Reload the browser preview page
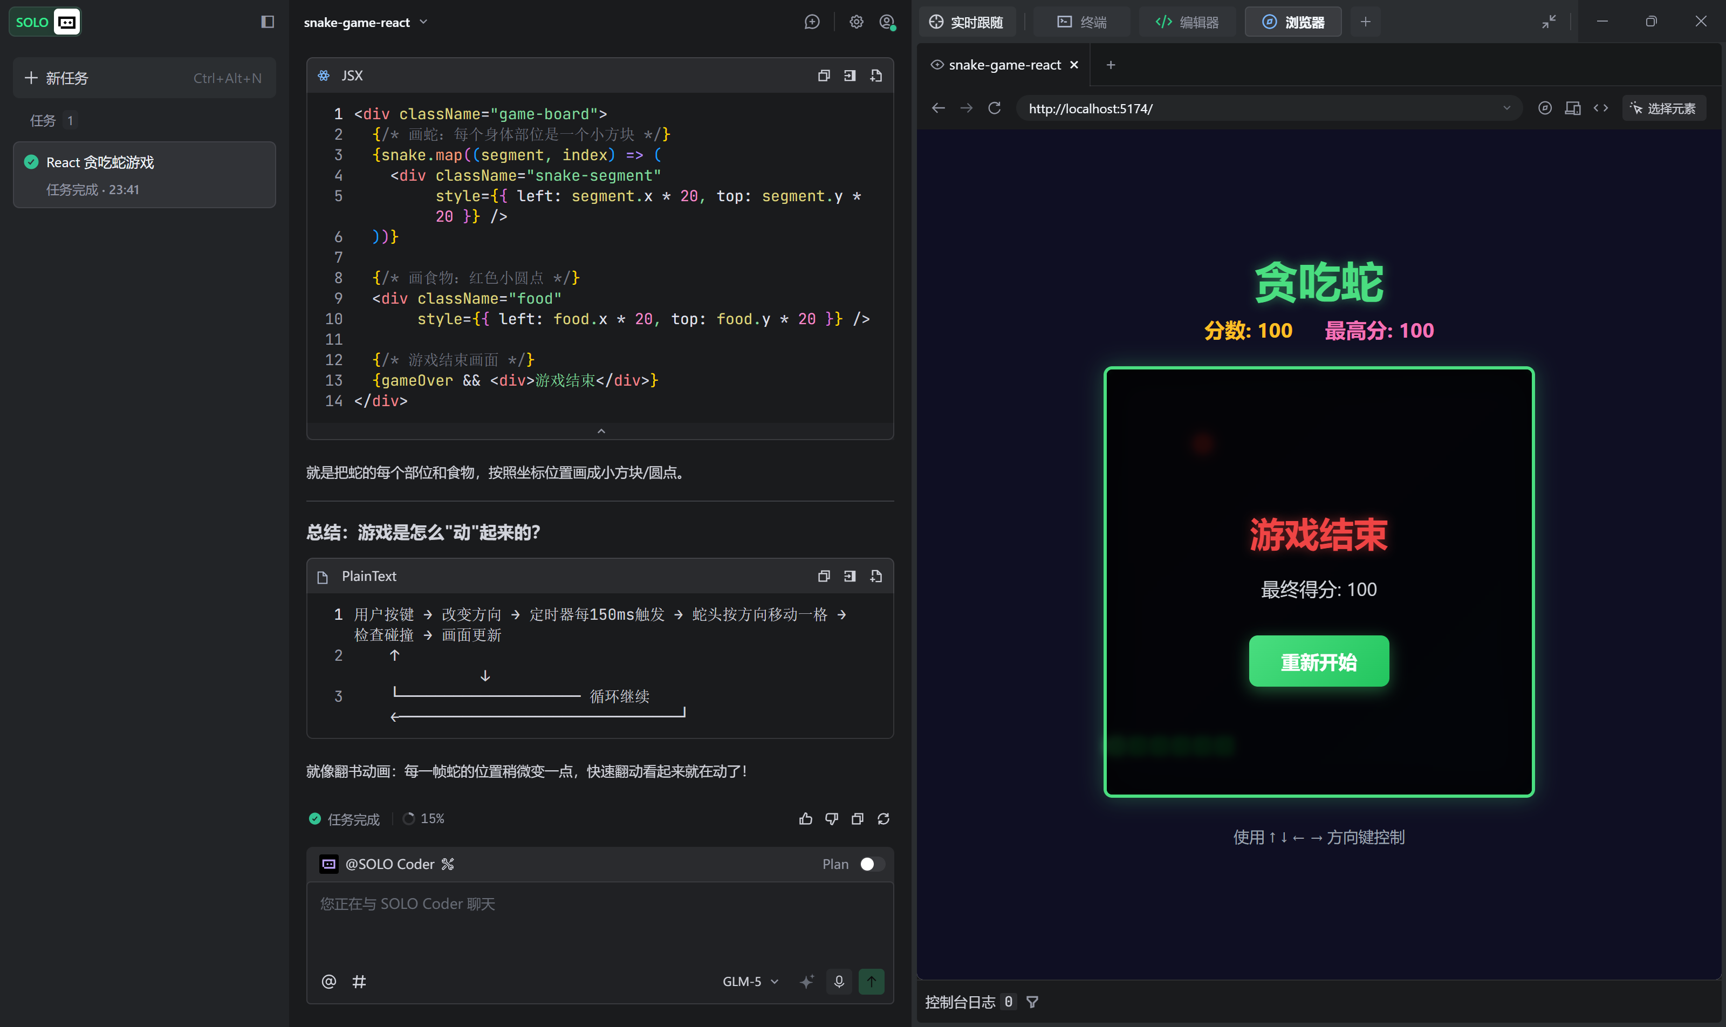 click(995, 108)
